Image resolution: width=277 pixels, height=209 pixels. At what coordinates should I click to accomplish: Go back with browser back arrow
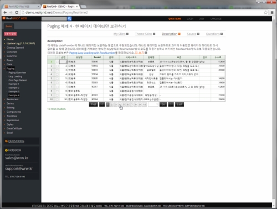pyautogui.click(x=5, y=13)
